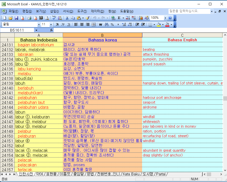Open the font size dropdown
The image size is (227, 182).
pos(51,25)
